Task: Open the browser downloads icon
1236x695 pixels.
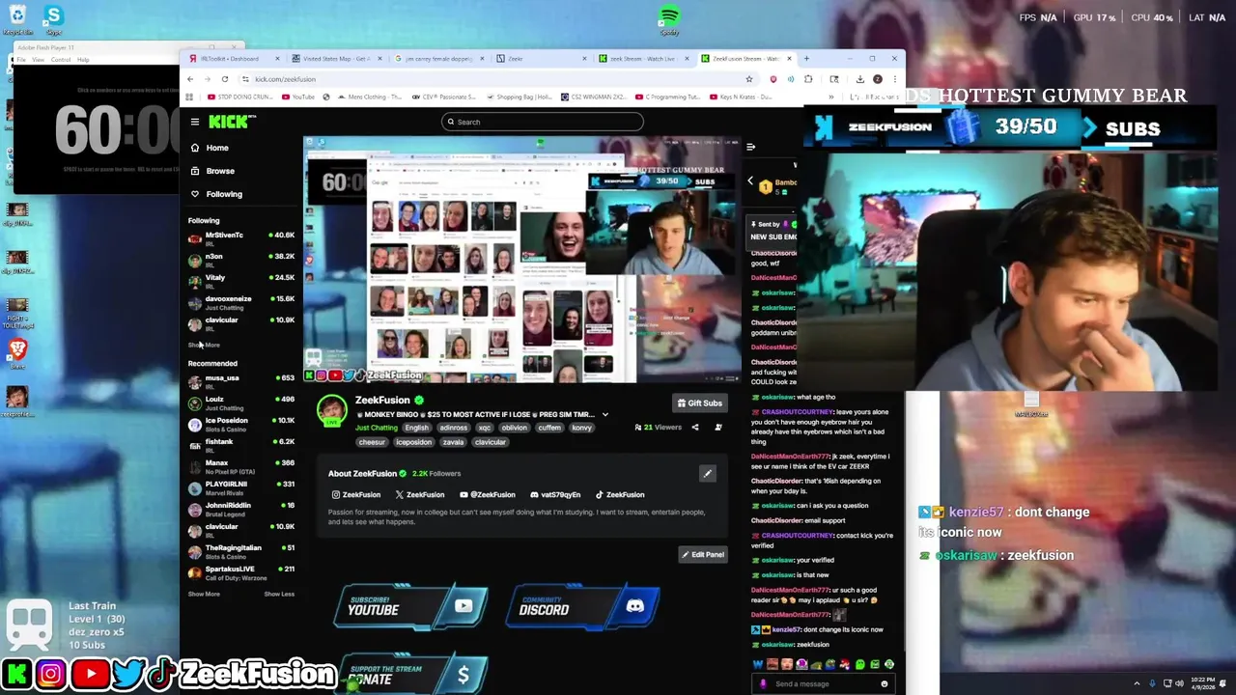Action: [x=860, y=79]
